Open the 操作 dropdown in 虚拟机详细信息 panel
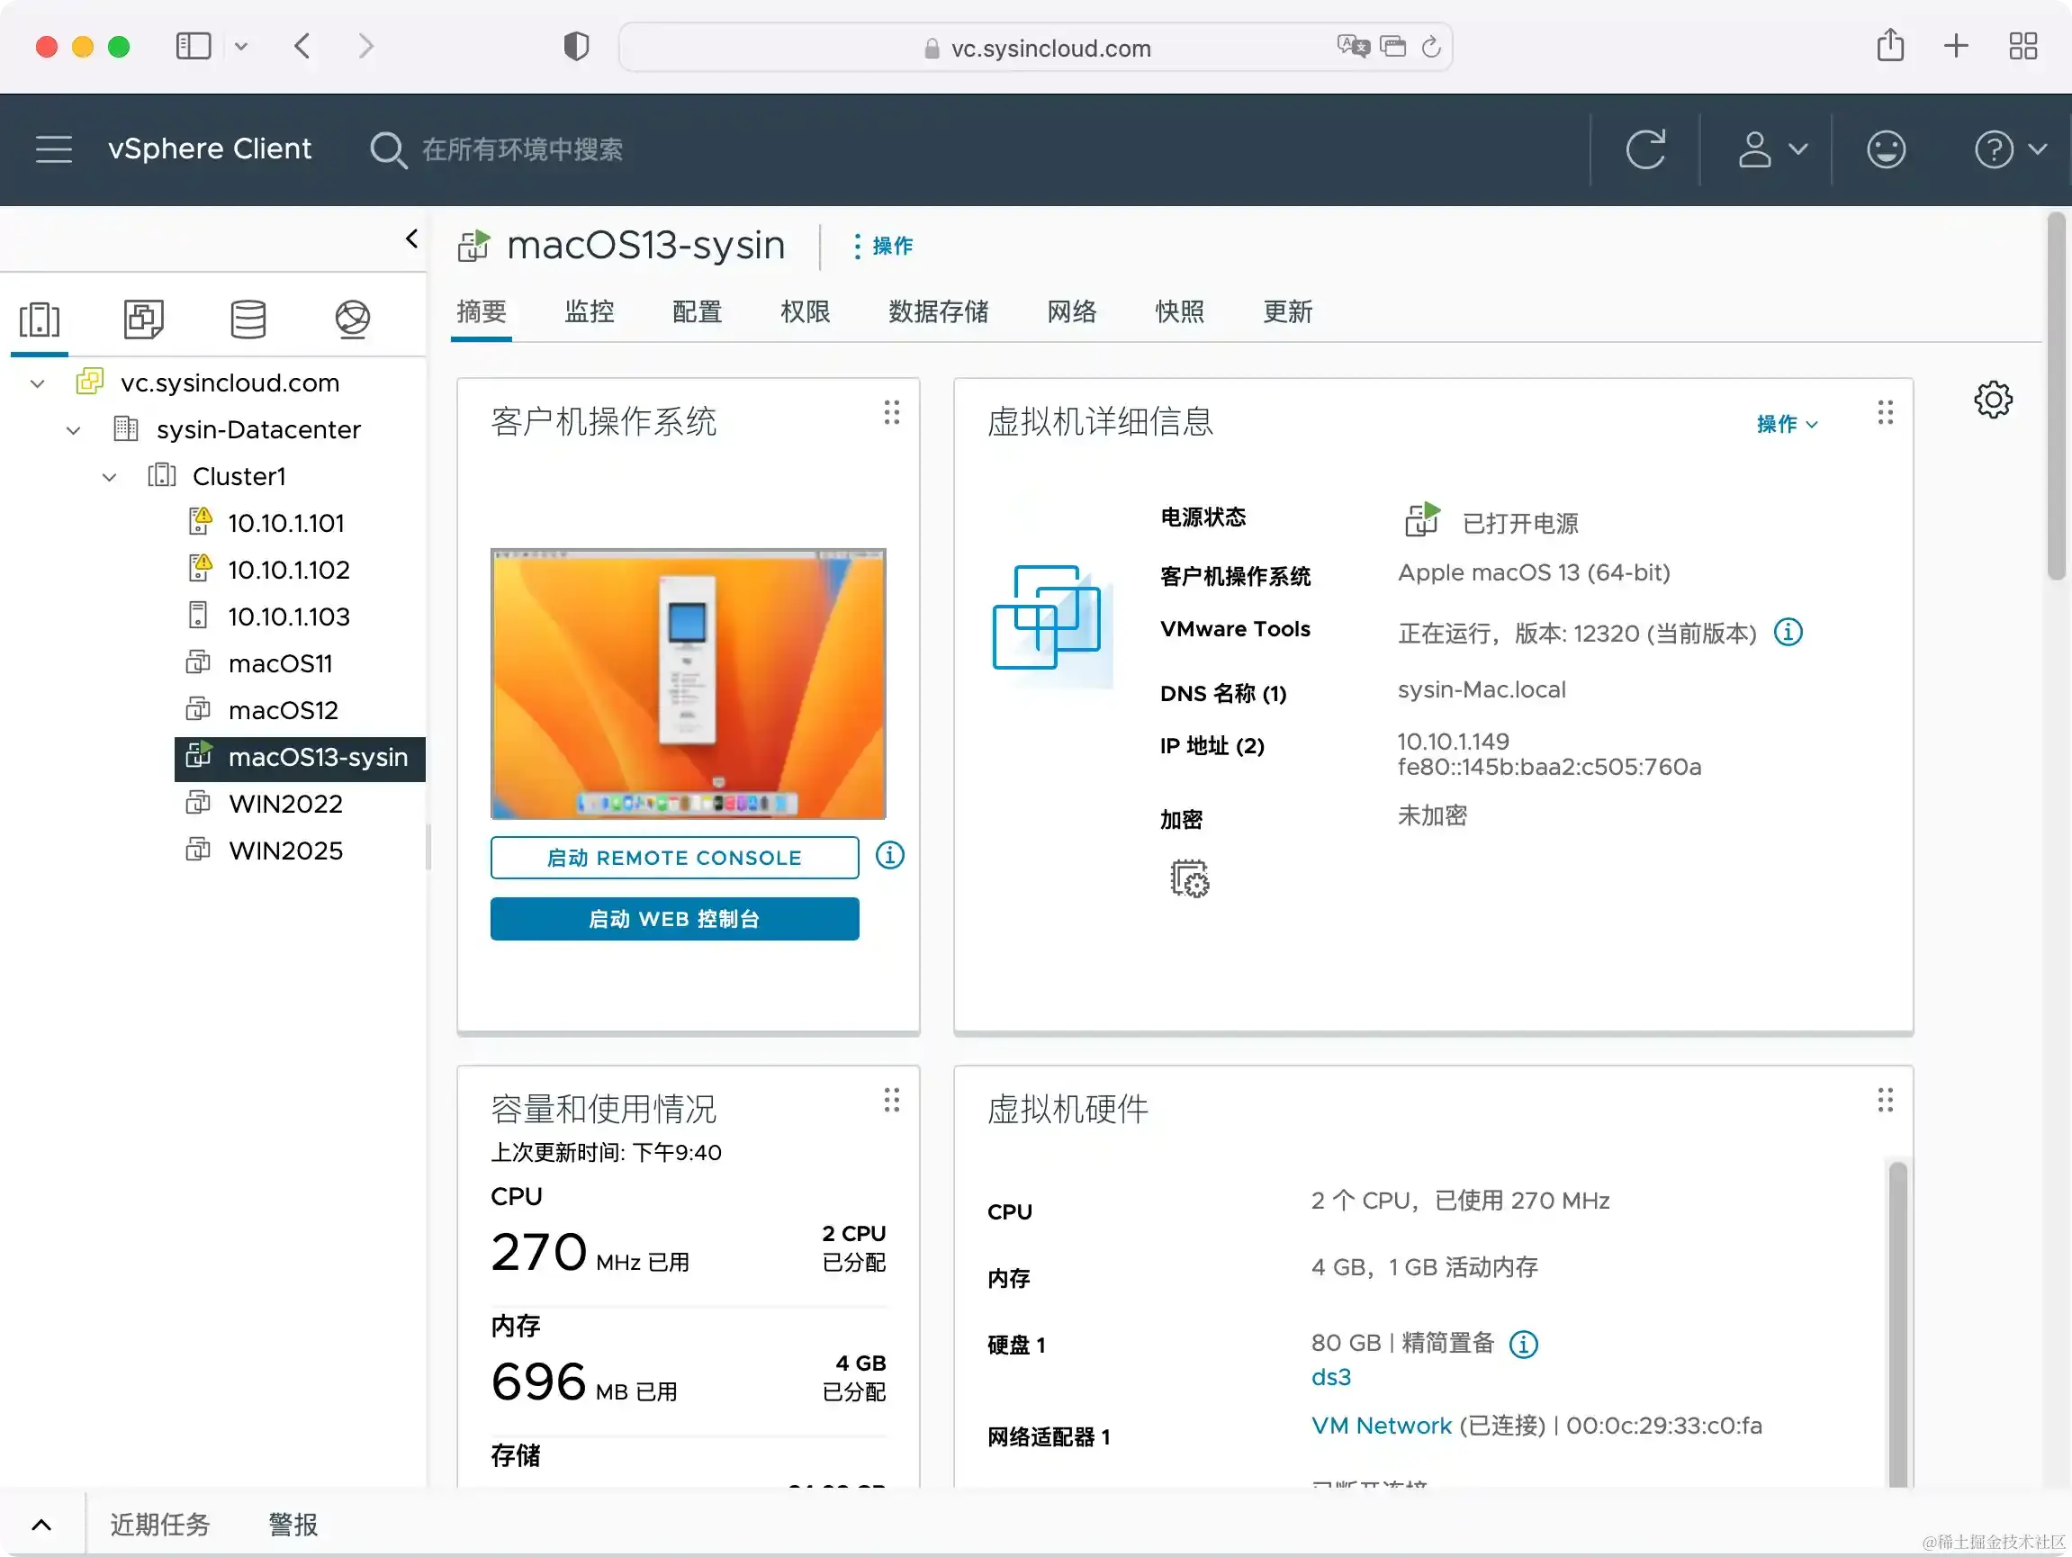The width and height of the screenshot is (2072, 1557). pyautogui.click(x=1785, y=423)
